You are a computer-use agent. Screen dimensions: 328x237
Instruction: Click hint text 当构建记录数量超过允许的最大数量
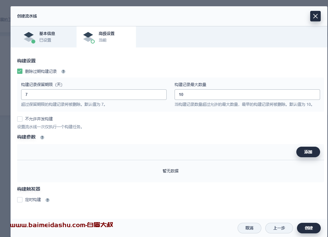click(x=244, y=104)
